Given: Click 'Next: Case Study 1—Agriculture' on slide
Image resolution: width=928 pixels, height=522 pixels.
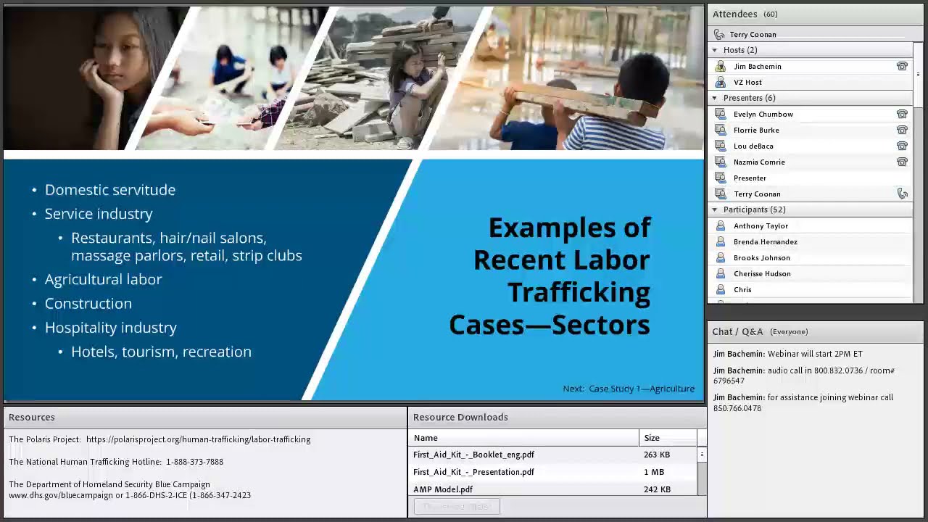Looking at the screenshot, I should coord(629,389).
